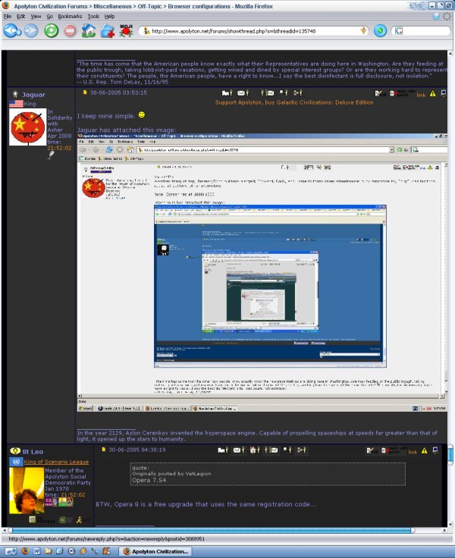Click the Go button beside the address bar

coord(380,31)
